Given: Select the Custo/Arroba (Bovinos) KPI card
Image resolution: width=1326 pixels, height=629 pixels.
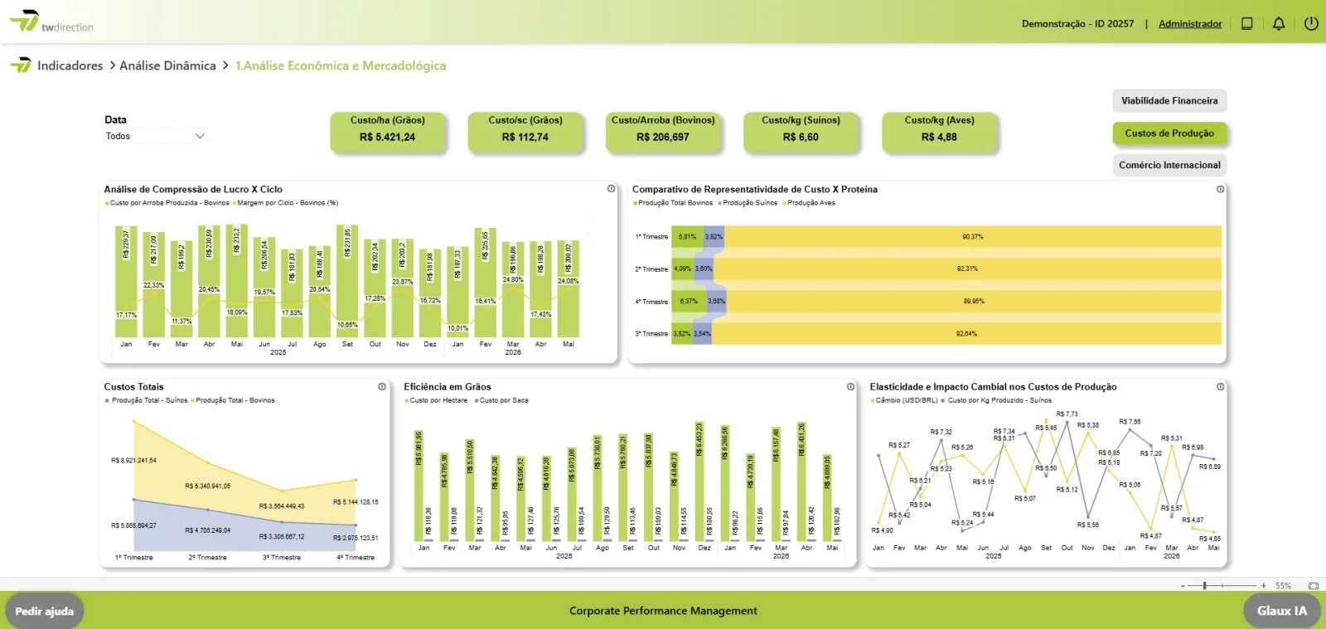Looking at the screenshot, I should click(663, 133).
